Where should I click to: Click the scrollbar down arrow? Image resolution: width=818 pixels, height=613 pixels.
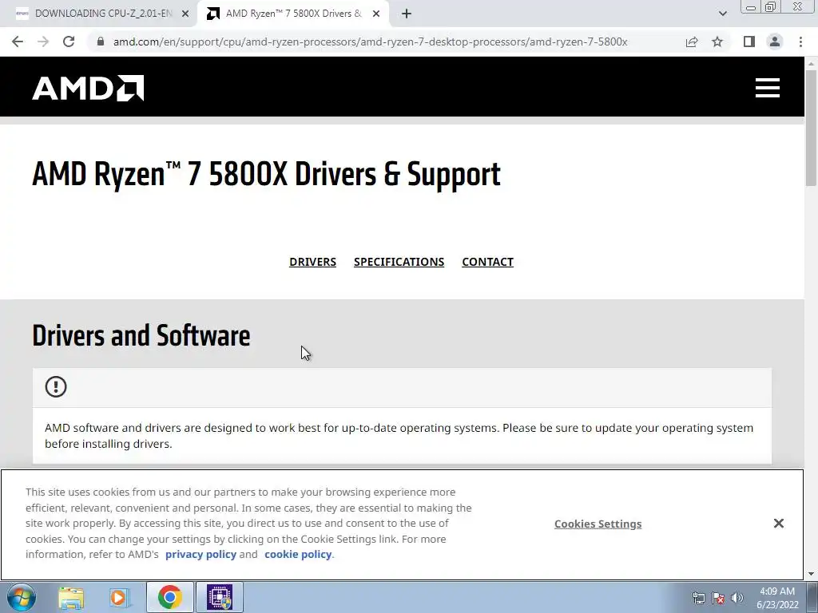(811, 575)
